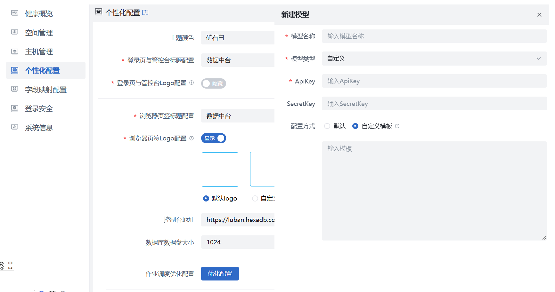This screenshot has height=292, width=555.
Task: Click the 主机管理 sidebar icon
Action: tap(14, 51)
